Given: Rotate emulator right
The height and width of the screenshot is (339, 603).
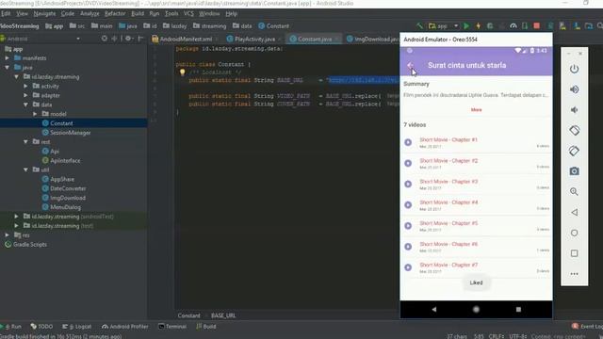Looking at the screenshot, I should coord(574,151).
